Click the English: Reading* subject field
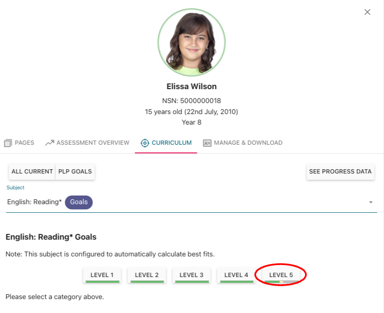 pyautogui.click(x=34, y=202)
